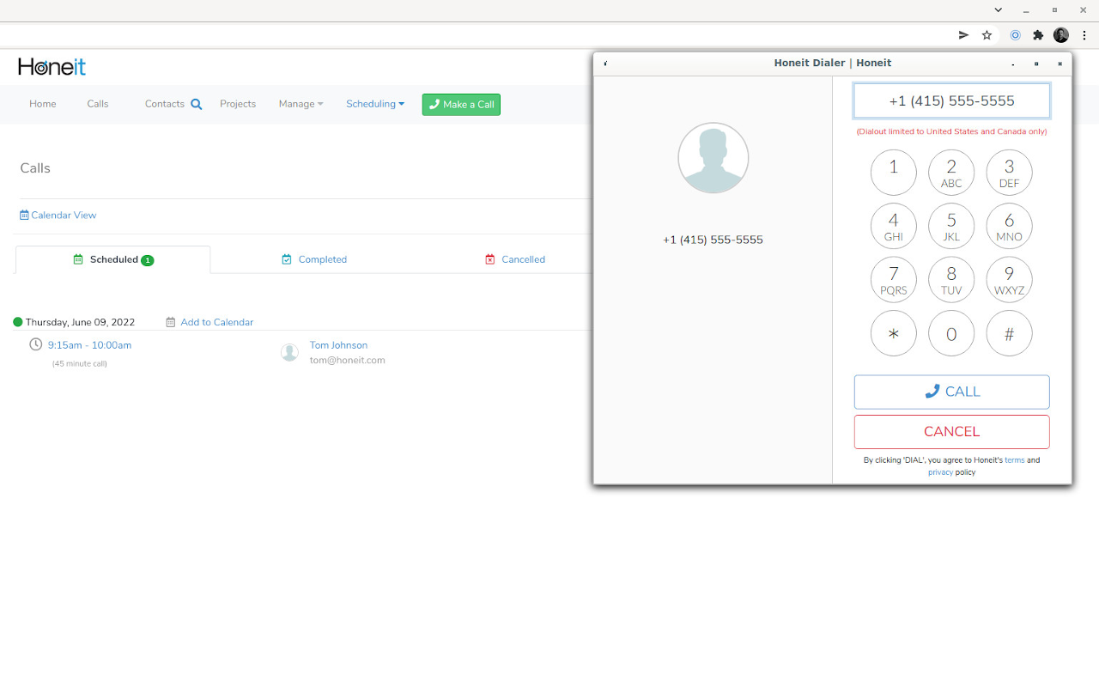Click the Completed tab check icon
This screenshot has width=1099, height=687.
pos(287,259)
